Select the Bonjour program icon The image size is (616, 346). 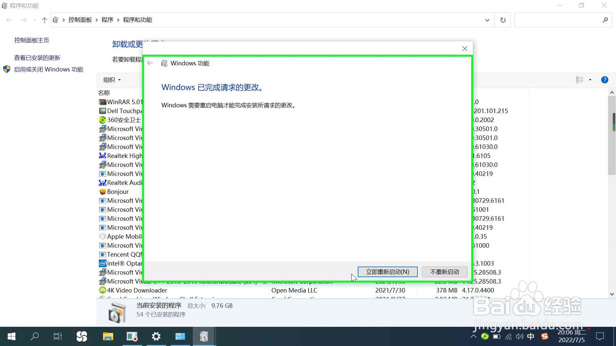point(103,192)
